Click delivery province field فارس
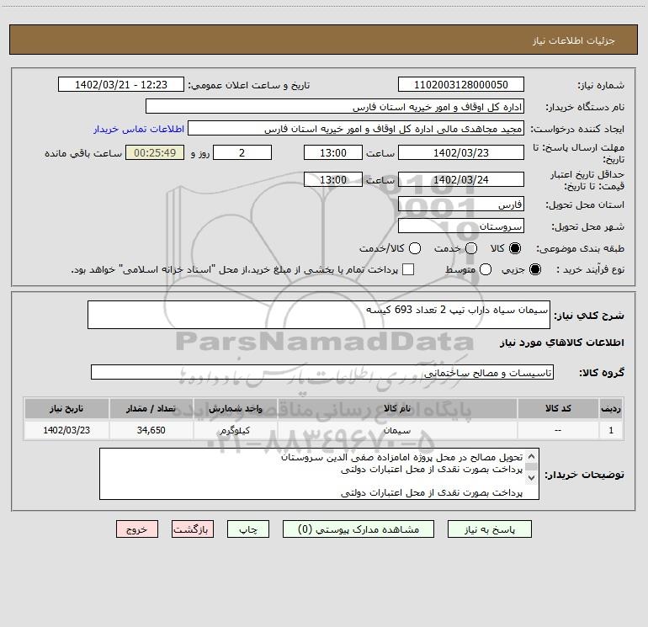This screenshot has width=648, height=627. 461,204
